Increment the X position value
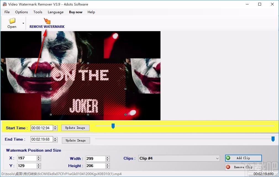The height and width of the screenshot is (177, 279). pyautogui.click(x=39, y=157)
